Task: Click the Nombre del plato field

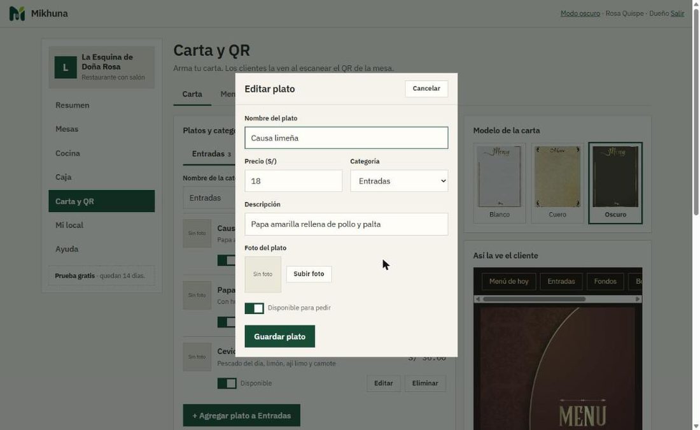Action: [346, 138]
